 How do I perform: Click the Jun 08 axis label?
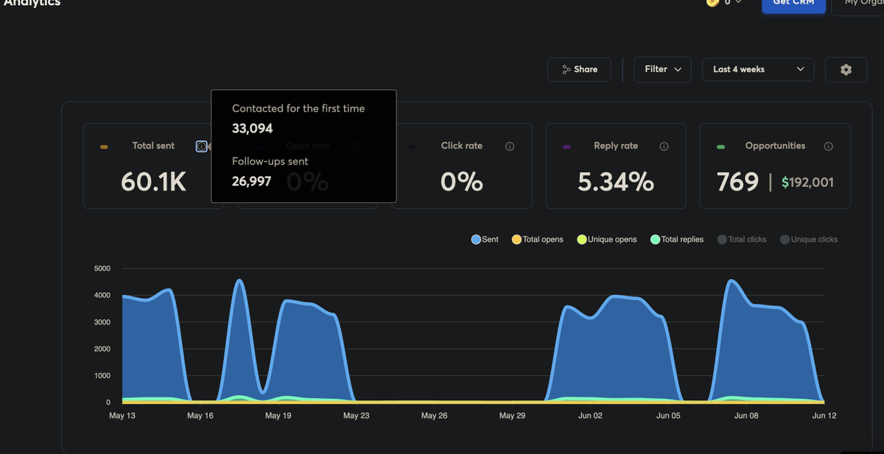(x=746, y=416)
